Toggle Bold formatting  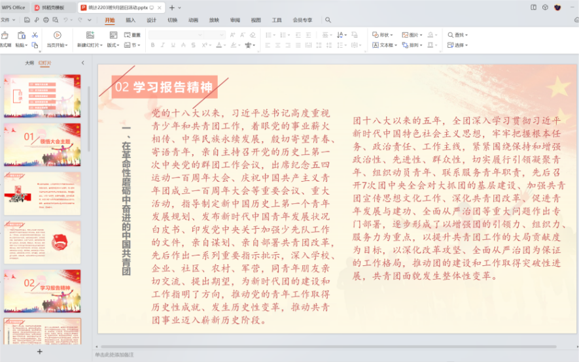coord(152,45)
